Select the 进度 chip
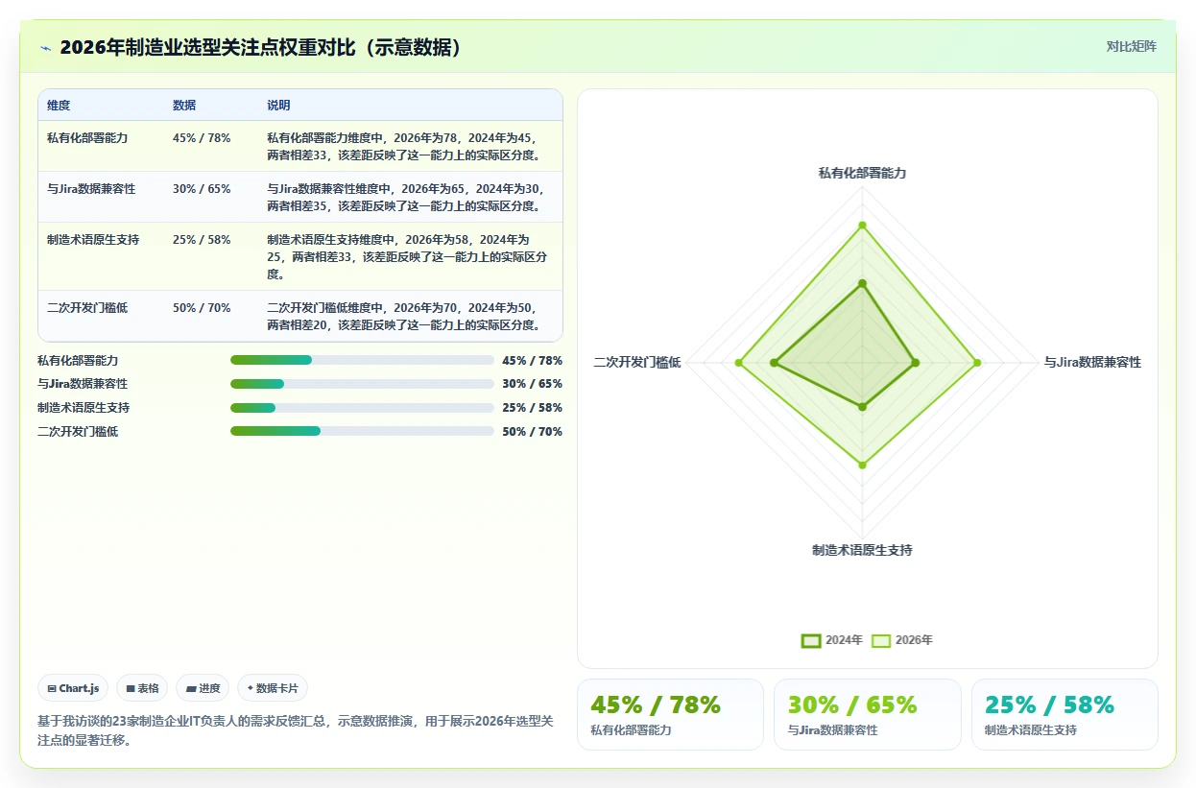This screenshot has height=788, width=1196. click(x=203, y=688)
